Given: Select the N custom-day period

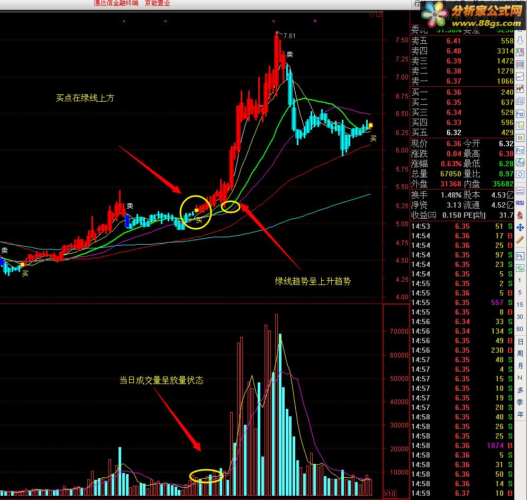Looking at the screenshot, I should click(x=520, y=378).
